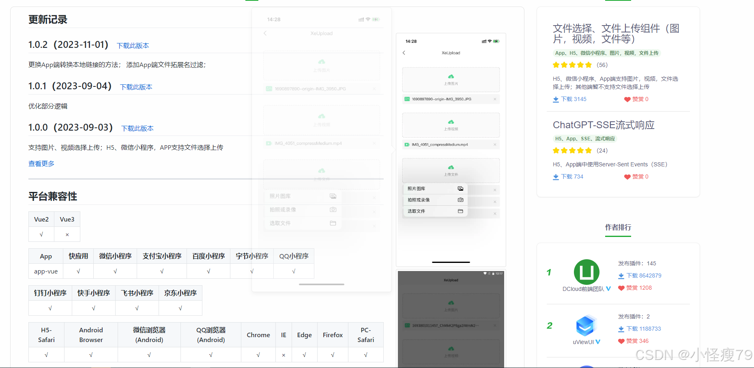Open ChatGPT-SSE流式响应 plugin title
The height and width of the screenshot is (368, 754).
[x=604, y=125]
